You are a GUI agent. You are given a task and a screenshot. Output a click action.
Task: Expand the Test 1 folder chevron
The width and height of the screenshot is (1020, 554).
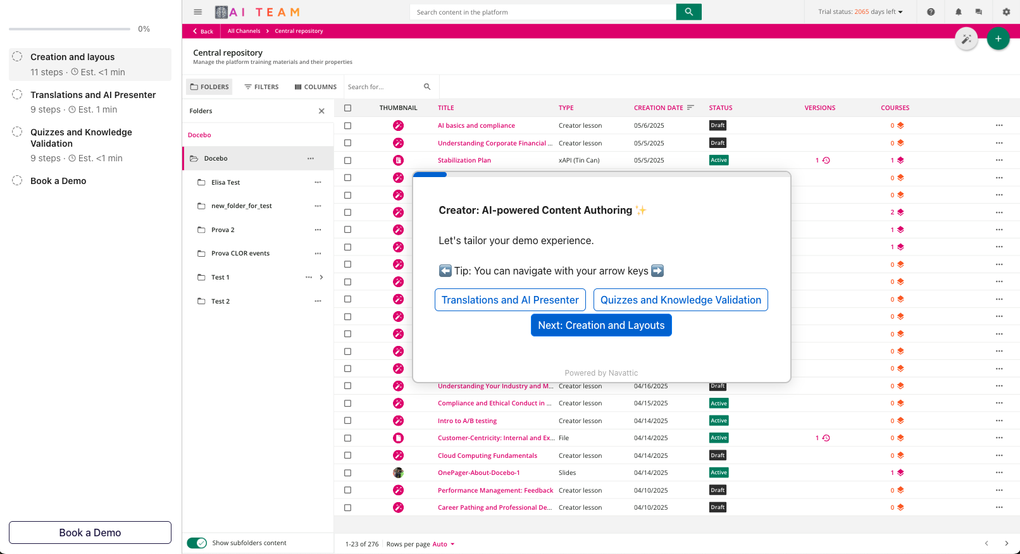pos(321,278)
